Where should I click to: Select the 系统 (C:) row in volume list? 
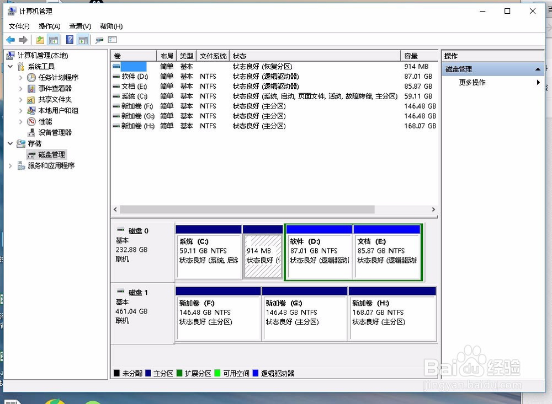pos(274,96)
